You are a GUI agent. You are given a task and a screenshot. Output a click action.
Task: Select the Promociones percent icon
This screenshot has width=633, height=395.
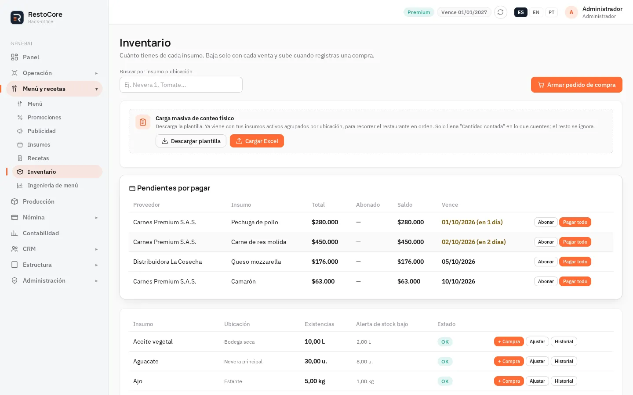coord(20,118)
